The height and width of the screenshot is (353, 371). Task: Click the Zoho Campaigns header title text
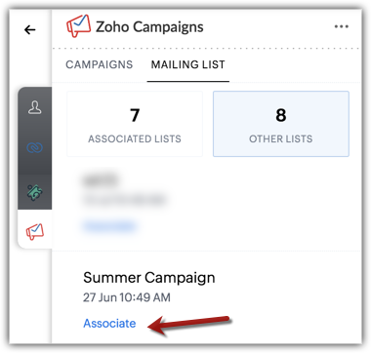[149, 26]
